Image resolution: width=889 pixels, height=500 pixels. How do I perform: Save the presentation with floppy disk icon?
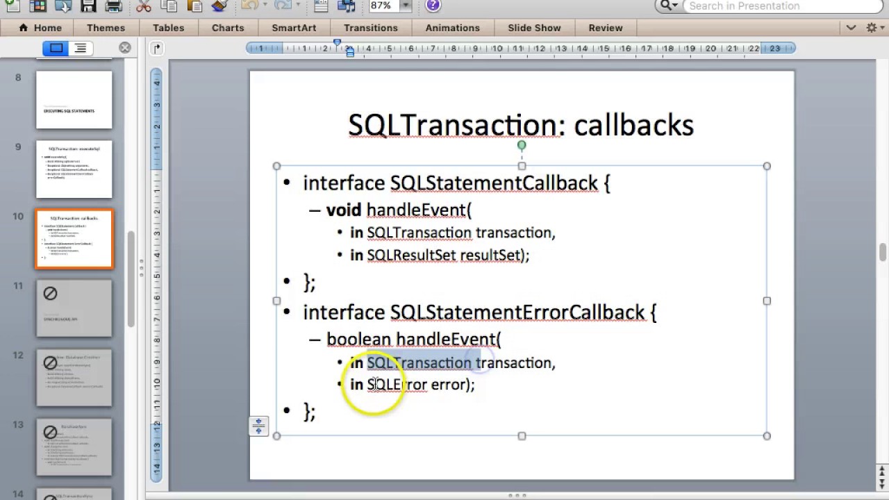88,6
